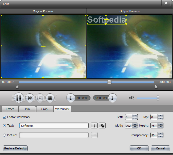The width and height of the screenshot is (173, 155).
Task: Click the Output Preview header label
Action: click(130, 11)
